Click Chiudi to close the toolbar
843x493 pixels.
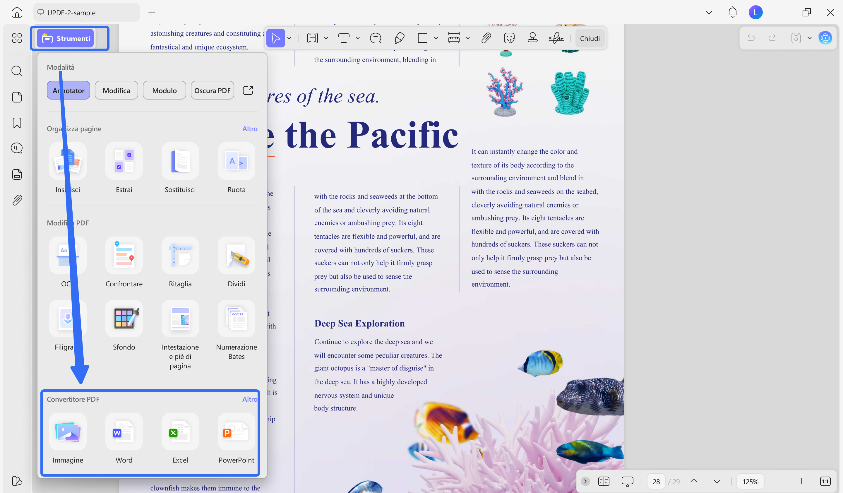tap(590, 38)
